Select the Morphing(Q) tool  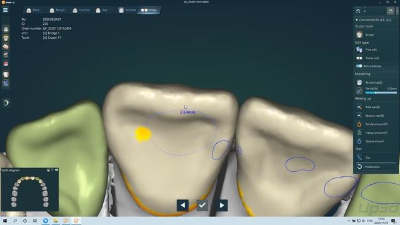[x=369, y=82]
